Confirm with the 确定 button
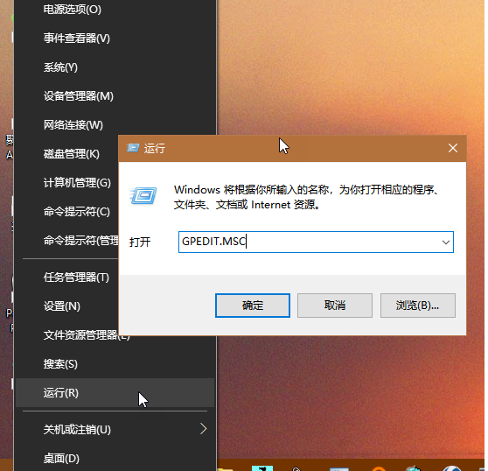The image size is (488, 471). tap(253, 306)
